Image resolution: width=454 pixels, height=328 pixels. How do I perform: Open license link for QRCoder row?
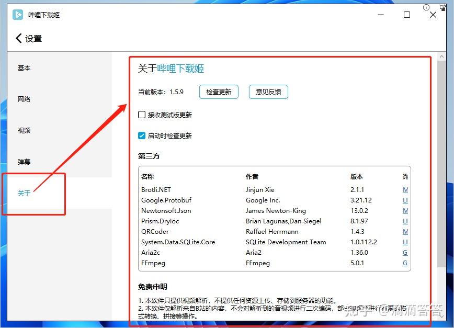tap(405, 232)
